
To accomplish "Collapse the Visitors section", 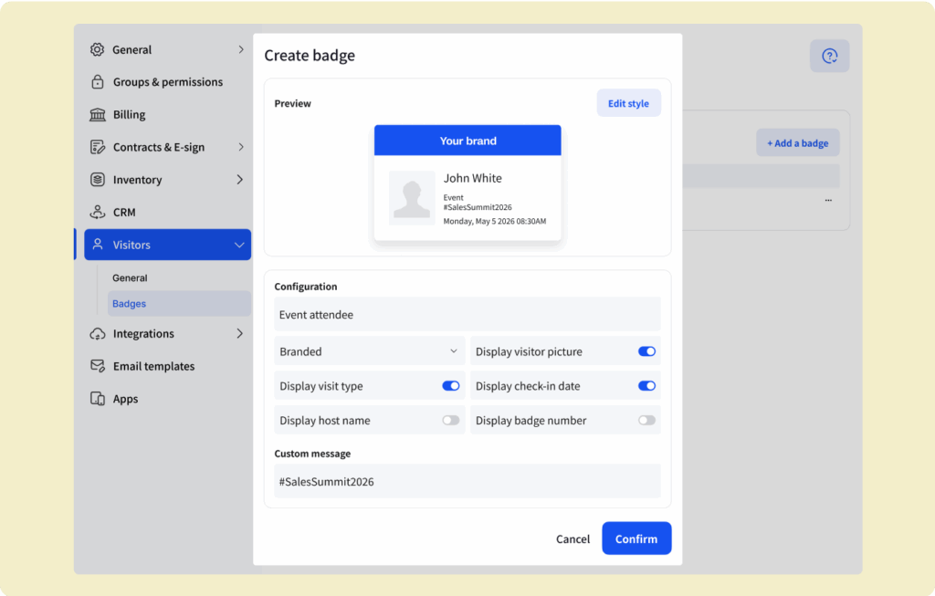I will tap(239, 245).
